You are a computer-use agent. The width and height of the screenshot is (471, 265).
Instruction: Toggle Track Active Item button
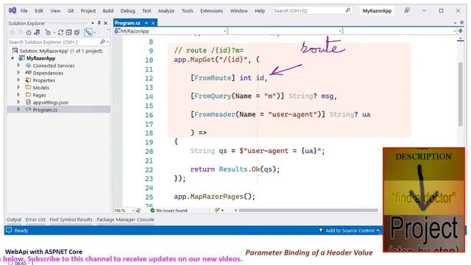[88, 32]
